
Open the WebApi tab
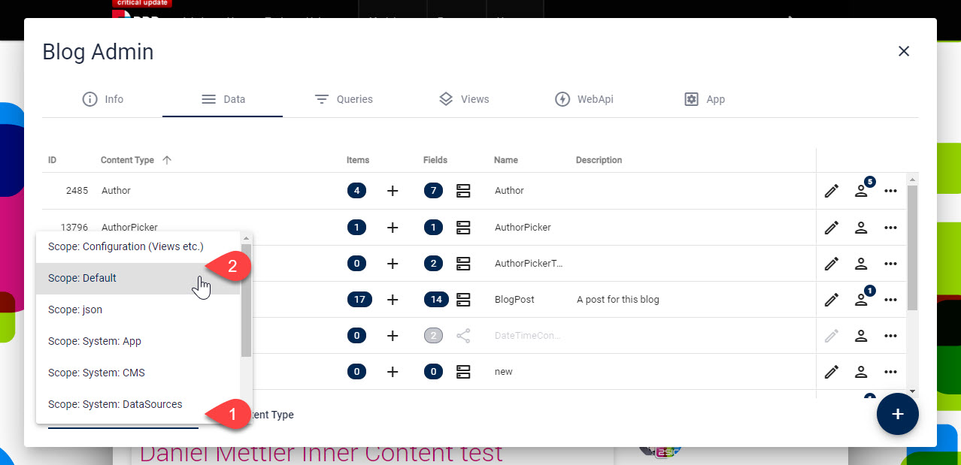(584, 99)
